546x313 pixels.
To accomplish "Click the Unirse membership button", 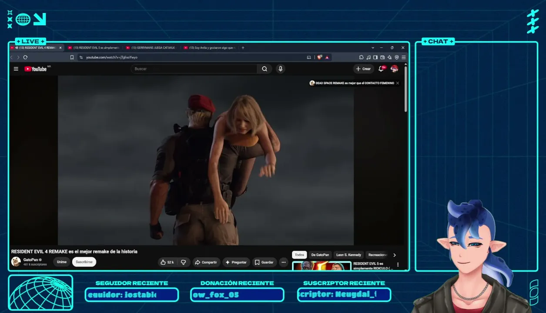I will click(x=62, y=262).
